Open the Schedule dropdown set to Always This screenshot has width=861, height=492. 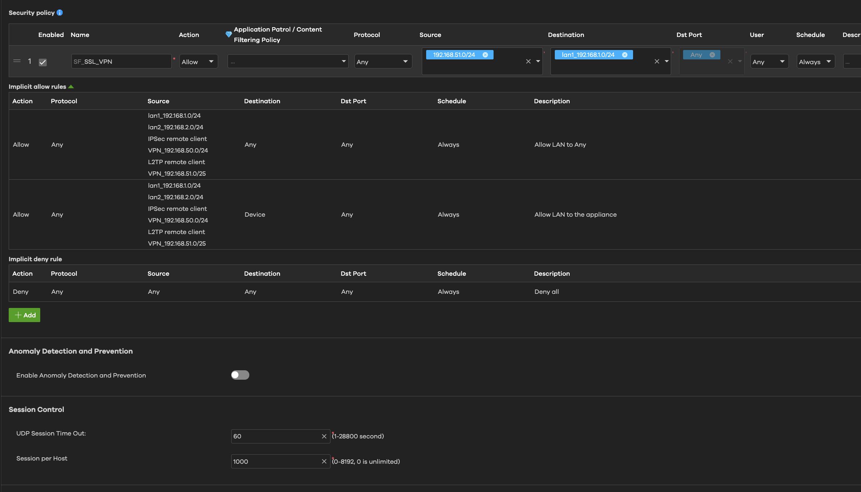(x=815, y=62)
